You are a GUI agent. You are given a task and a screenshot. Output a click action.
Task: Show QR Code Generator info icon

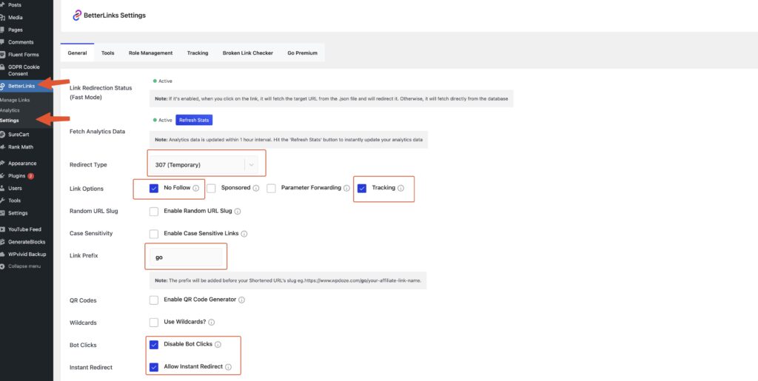(x=242, y=300)
